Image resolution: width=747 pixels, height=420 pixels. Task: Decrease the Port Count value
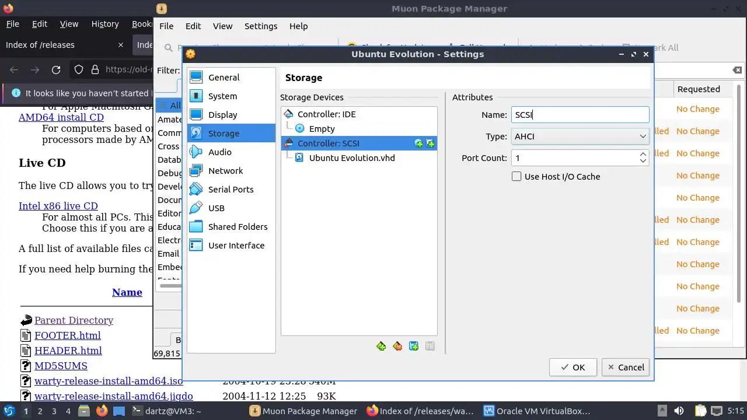(643, 161)
